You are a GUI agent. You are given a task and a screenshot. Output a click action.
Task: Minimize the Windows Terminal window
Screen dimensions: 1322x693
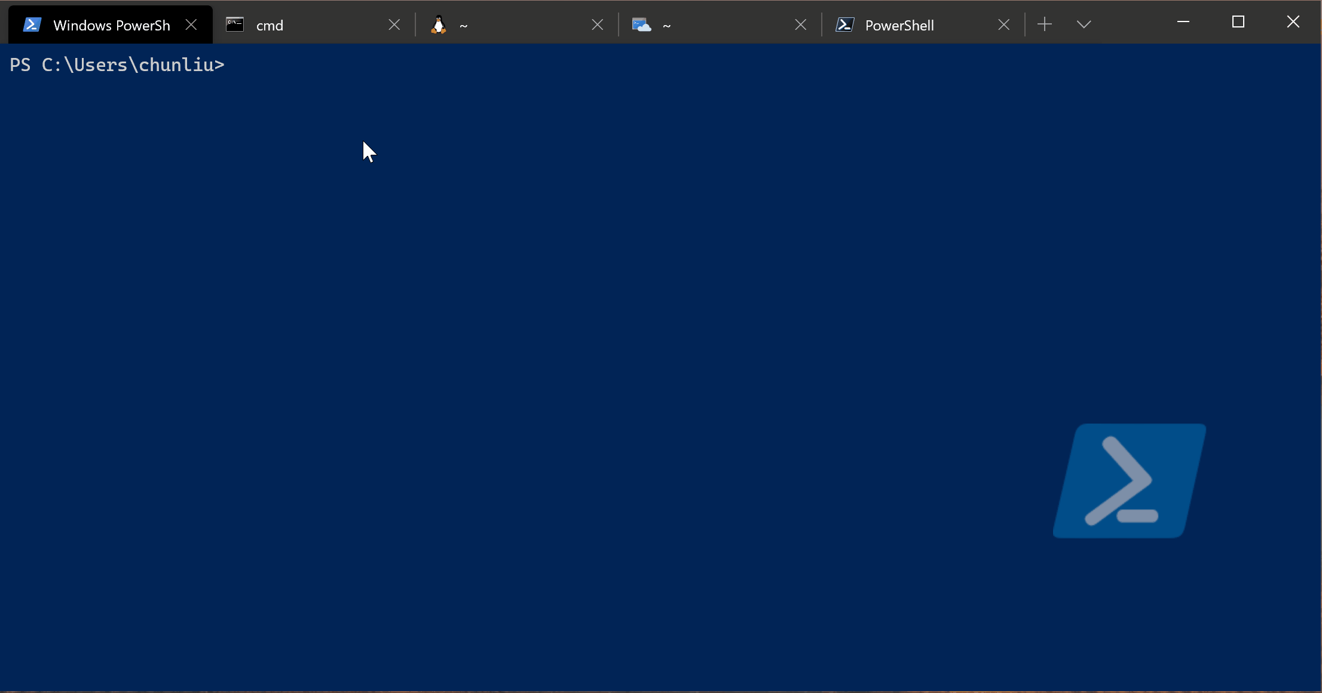tap(1183, 22)
